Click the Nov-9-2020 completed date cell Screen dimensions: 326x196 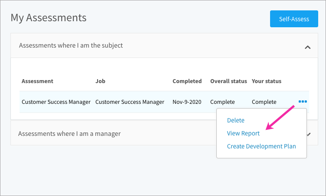pos(187,102)
